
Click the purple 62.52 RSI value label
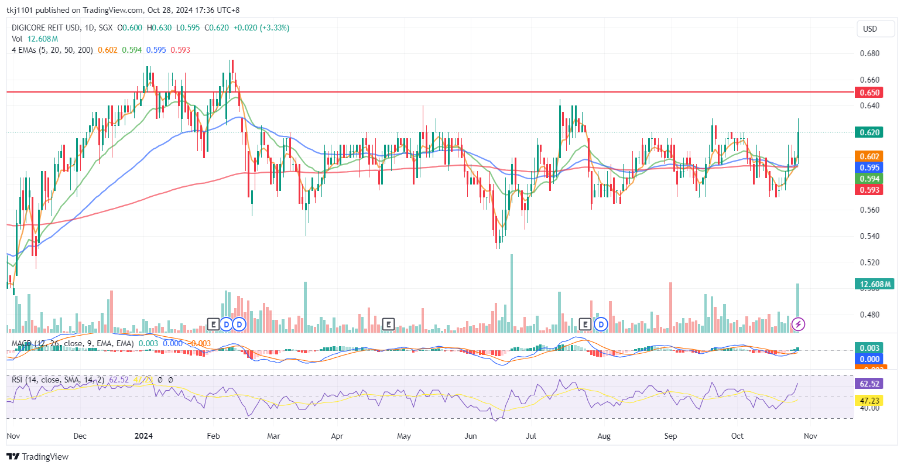869,384
